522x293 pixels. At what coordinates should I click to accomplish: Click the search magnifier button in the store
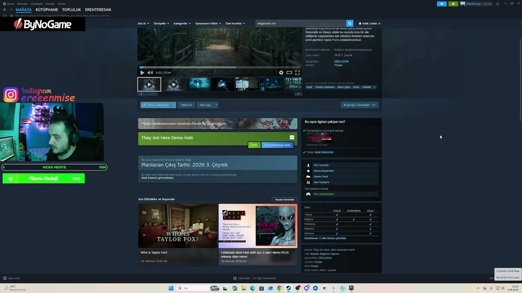[x=349, y=24]
